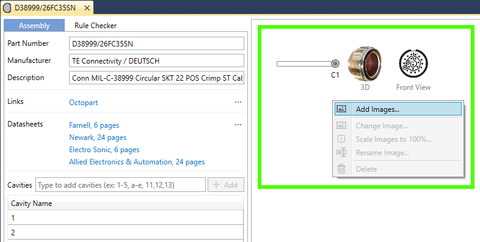Click the Delete trash can icon
The height and width of the screenshot is (242, 480).
click(x=341, y=169)
